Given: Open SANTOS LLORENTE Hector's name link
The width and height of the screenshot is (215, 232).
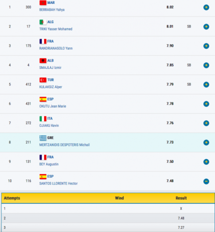Looking at the screenshot, I should [59, 184].
